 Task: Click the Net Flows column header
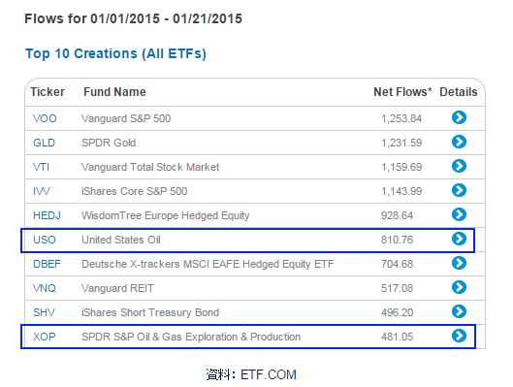pyautogui.click(x=402, y=92)
